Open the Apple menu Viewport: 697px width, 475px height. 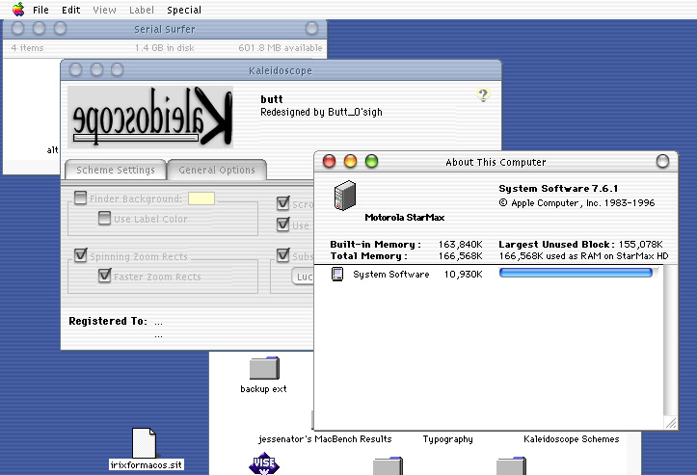click(17, 9)
